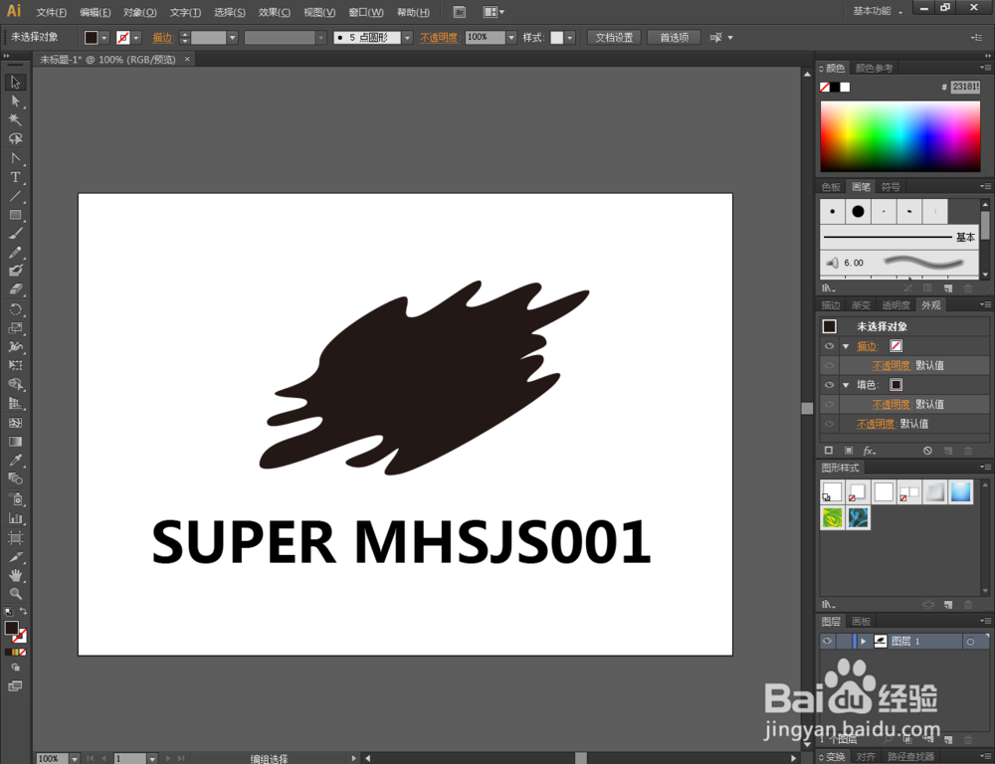Open the 文件(F) menu
Image resolution: width=995 pixels, height=764 pixels.
pos(52,12)
